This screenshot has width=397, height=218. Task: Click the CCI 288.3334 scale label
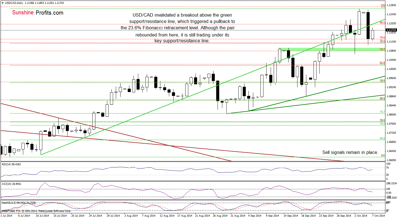tap(392, 183)
